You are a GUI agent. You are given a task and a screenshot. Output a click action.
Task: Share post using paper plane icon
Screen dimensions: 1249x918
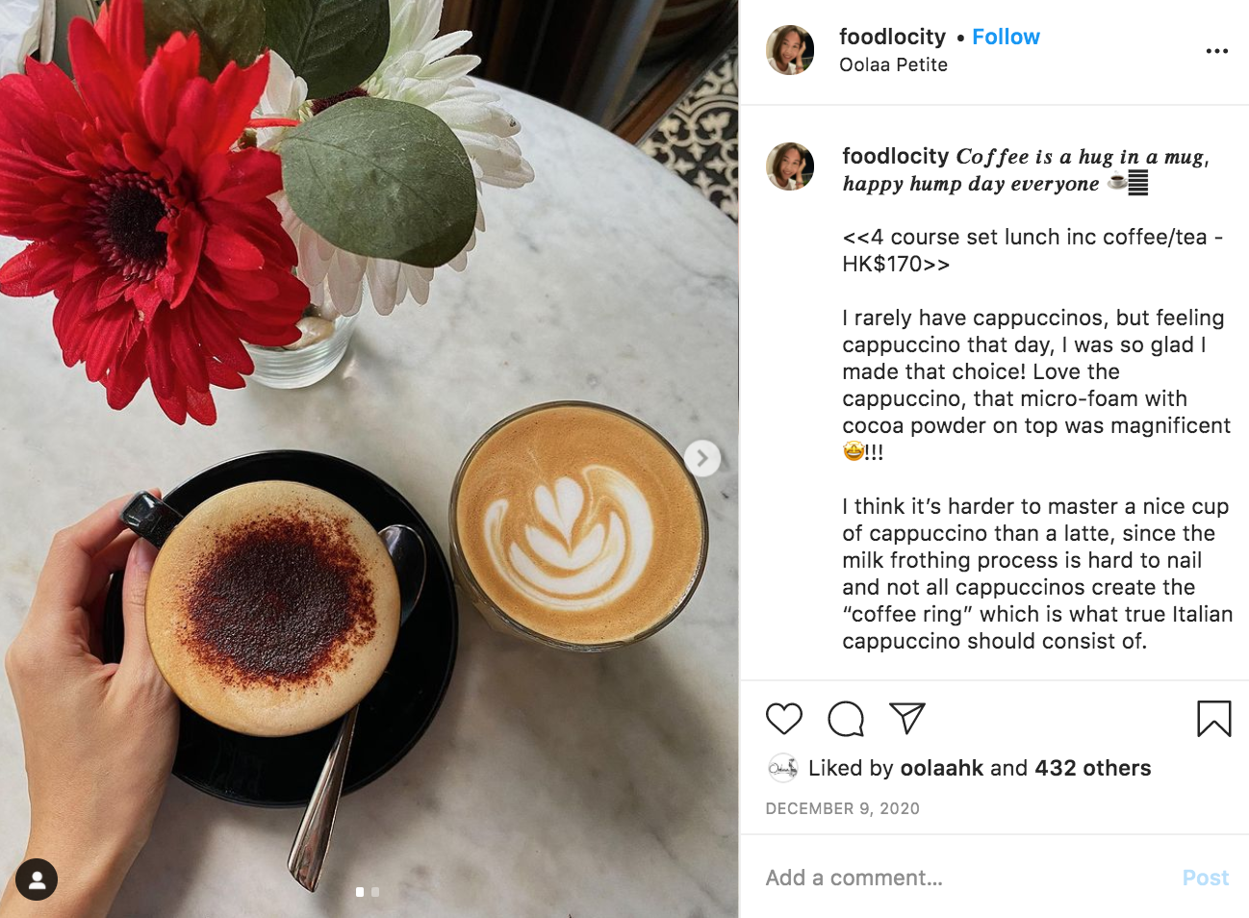click(x=906, y=718)
